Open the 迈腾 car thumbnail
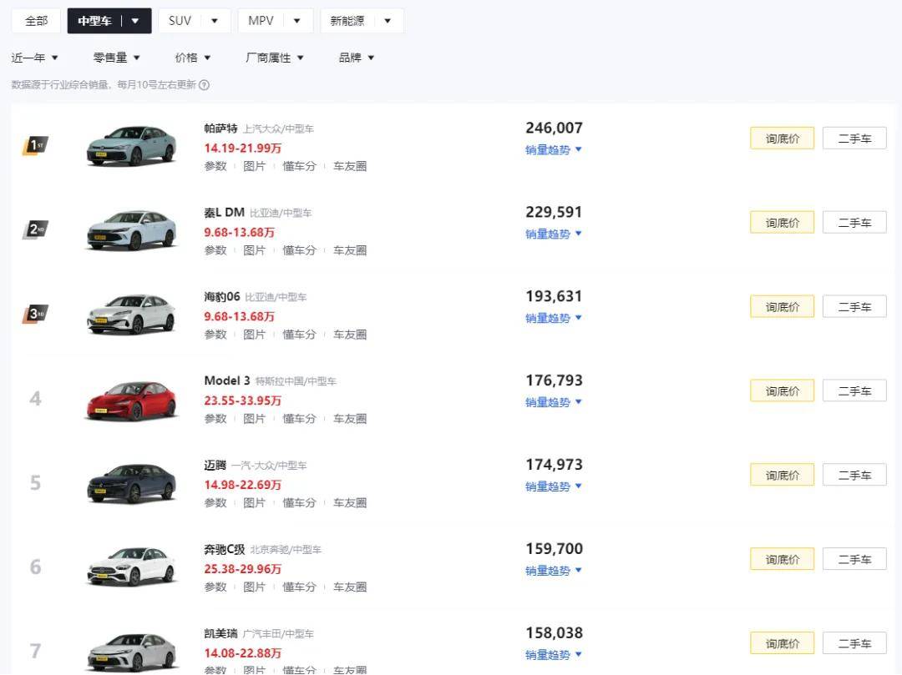The width and height of the screenshot is (902, 675). pyautogui.click(x=131, y=482)
